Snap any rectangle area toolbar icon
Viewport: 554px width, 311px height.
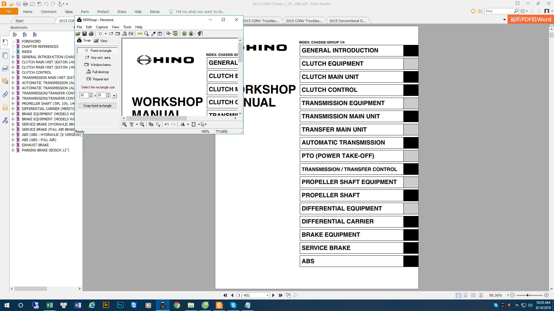pos(111,34)
